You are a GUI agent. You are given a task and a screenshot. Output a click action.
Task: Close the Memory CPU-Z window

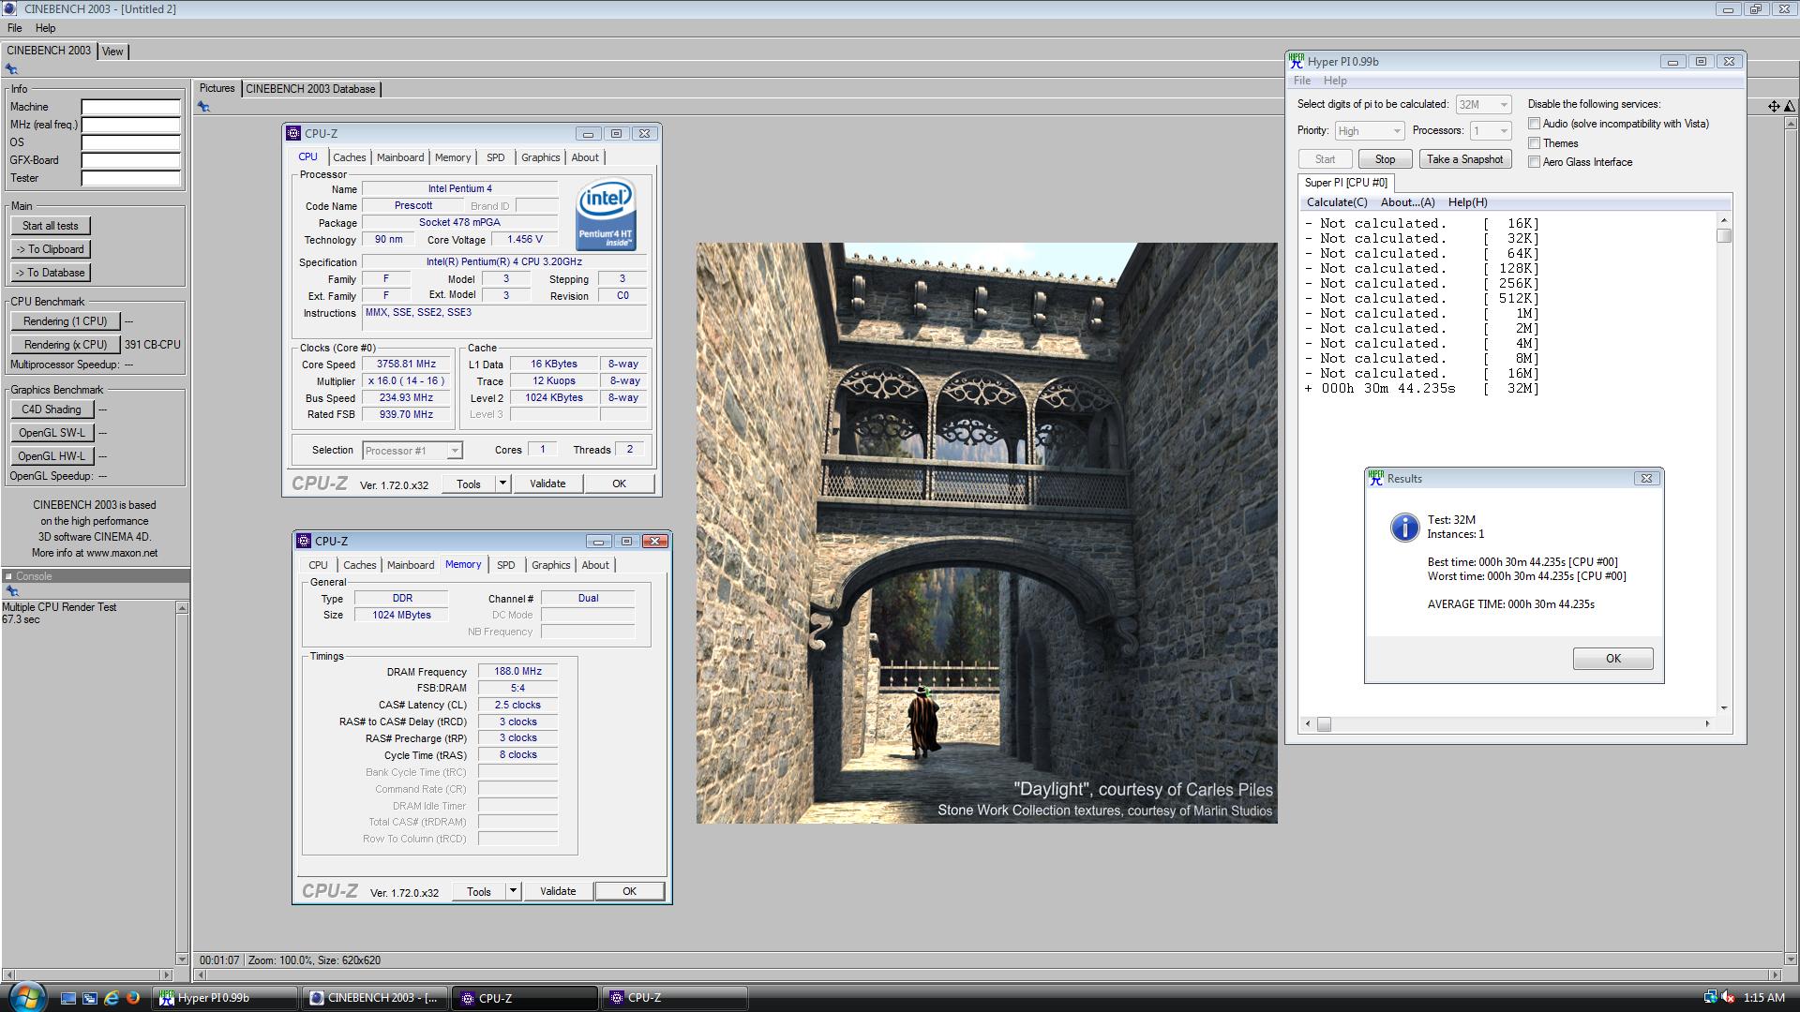coord(654,541)
